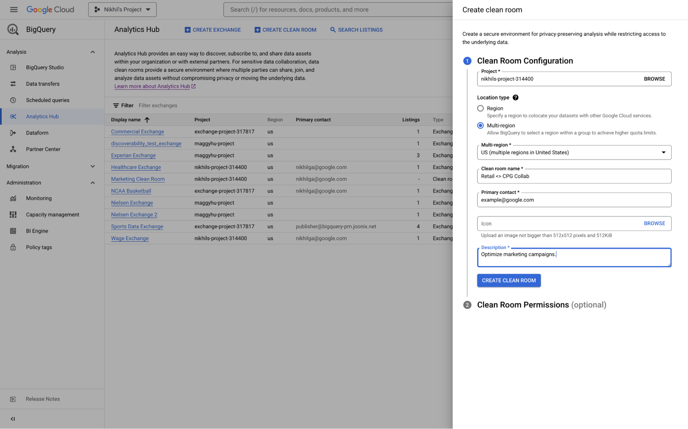Viewport: 688px width, 429px height.
Task: Click the plus icon of Create Exchange
Action: coord(188,30)
